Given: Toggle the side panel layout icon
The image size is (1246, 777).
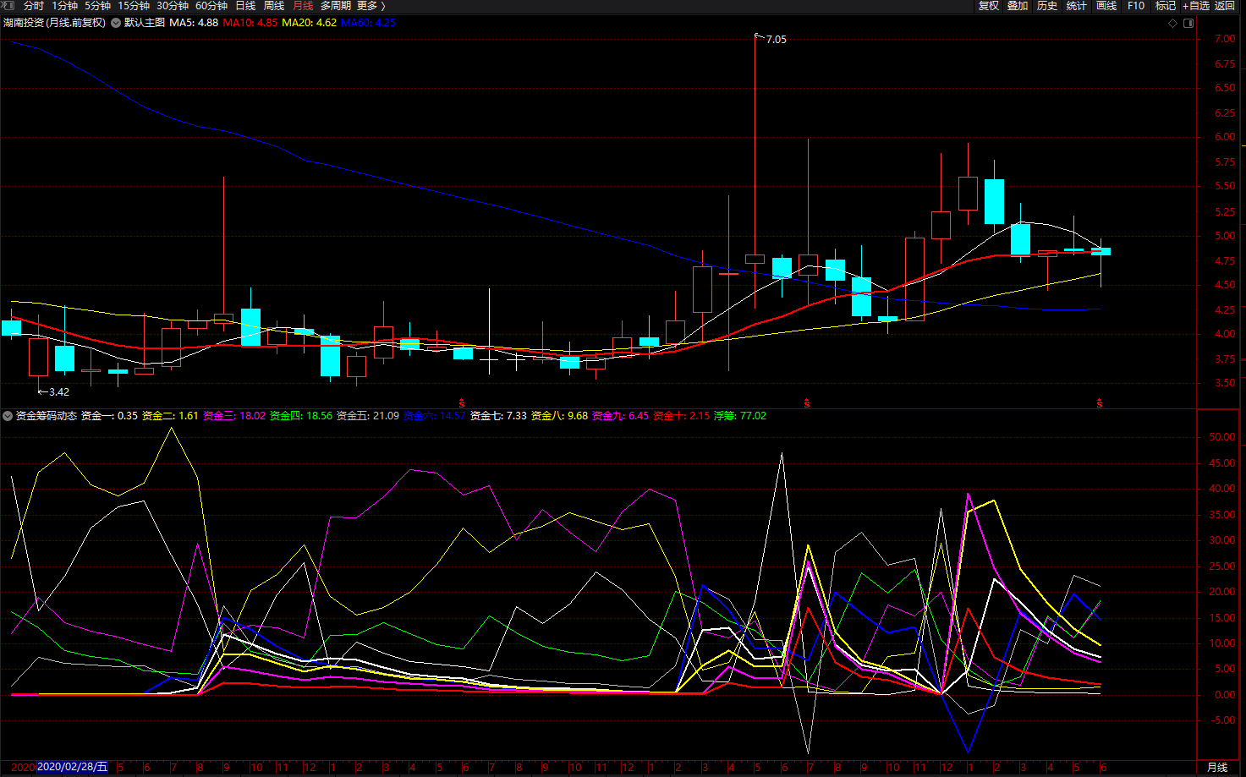Looking at the screenshot, I should click(1188, 23).
